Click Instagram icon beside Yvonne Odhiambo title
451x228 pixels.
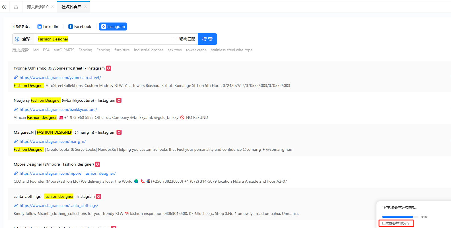pyautogui.click(x=109, y=68)
